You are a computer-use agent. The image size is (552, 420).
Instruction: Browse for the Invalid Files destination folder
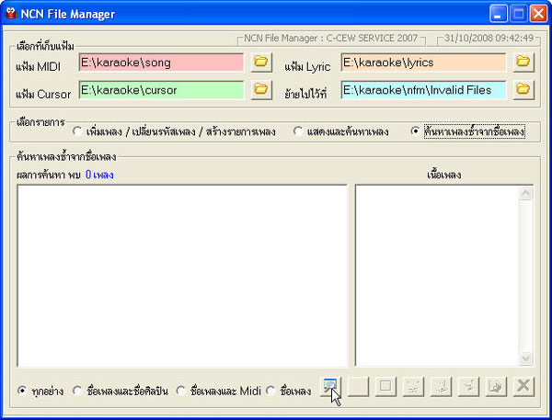tap(523, 90)
